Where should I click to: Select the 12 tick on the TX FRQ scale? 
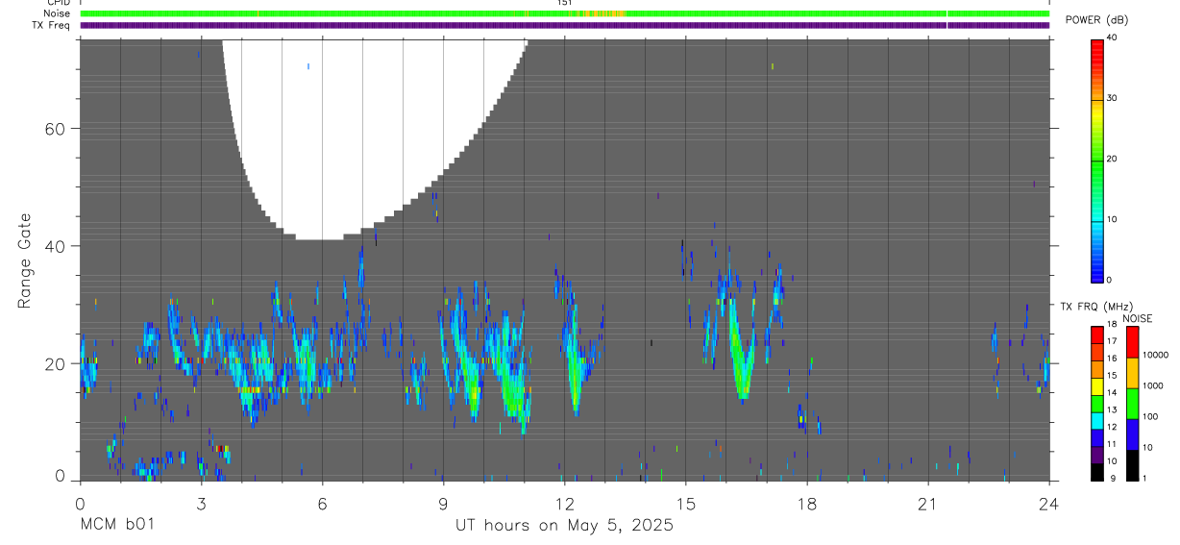(1112, 428)
